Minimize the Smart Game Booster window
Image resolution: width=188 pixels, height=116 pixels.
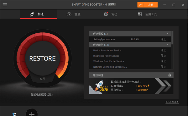pyautogui.click(x=164, y=5)
